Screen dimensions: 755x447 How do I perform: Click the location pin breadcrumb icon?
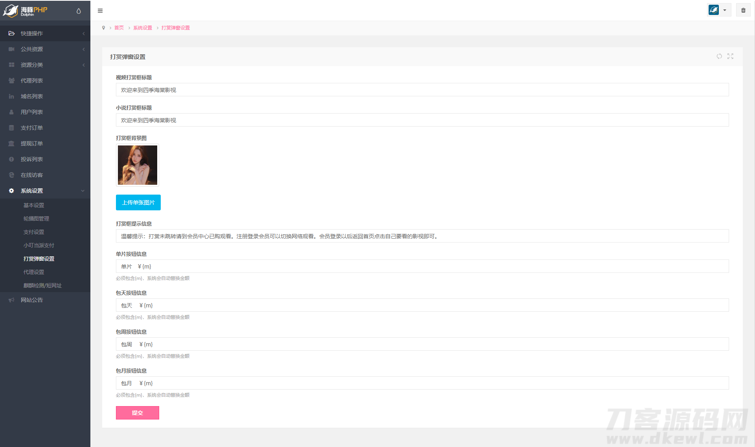[x=103, y=28]
